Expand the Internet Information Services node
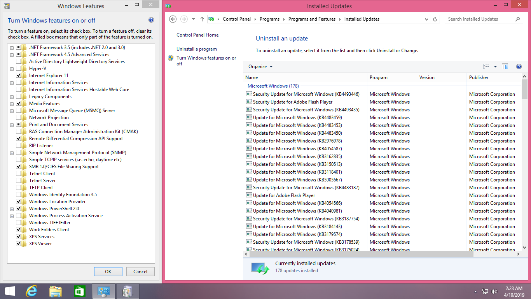 tap(12, 83)
